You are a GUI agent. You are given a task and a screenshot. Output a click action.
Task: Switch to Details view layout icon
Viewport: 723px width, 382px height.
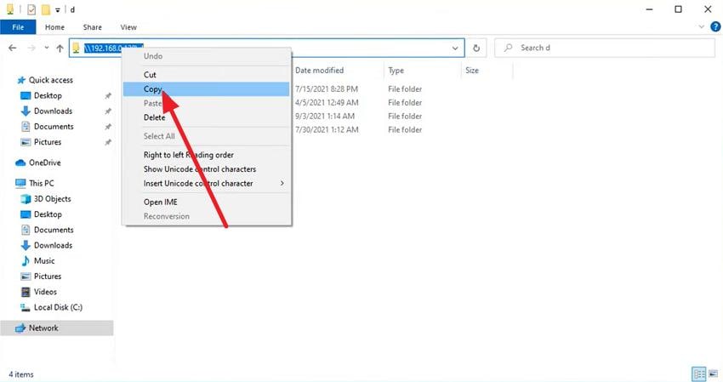click(699, 373)
